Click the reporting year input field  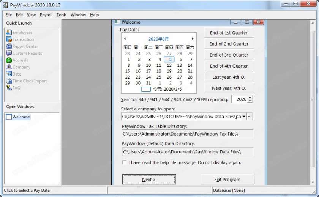[240, 99]
